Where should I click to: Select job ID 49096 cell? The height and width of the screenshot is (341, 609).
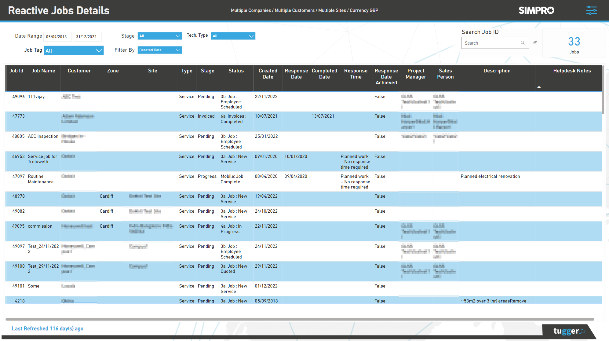(19, 97)
